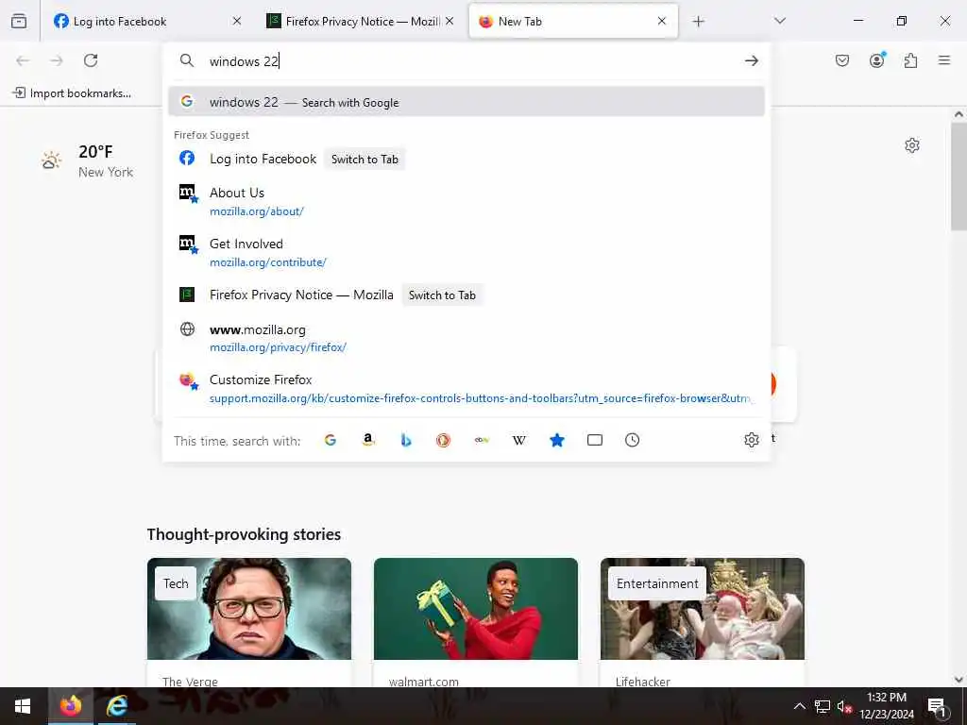
Task: Select 'windows 22 Search with Google' suggestion
Action: (467, 102)
